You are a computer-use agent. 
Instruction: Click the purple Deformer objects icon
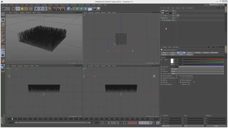(x=85, y=9)
